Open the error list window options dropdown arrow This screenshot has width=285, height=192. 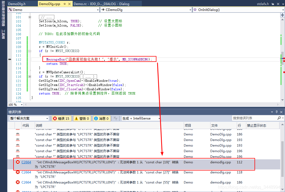(x=272, y=112)
